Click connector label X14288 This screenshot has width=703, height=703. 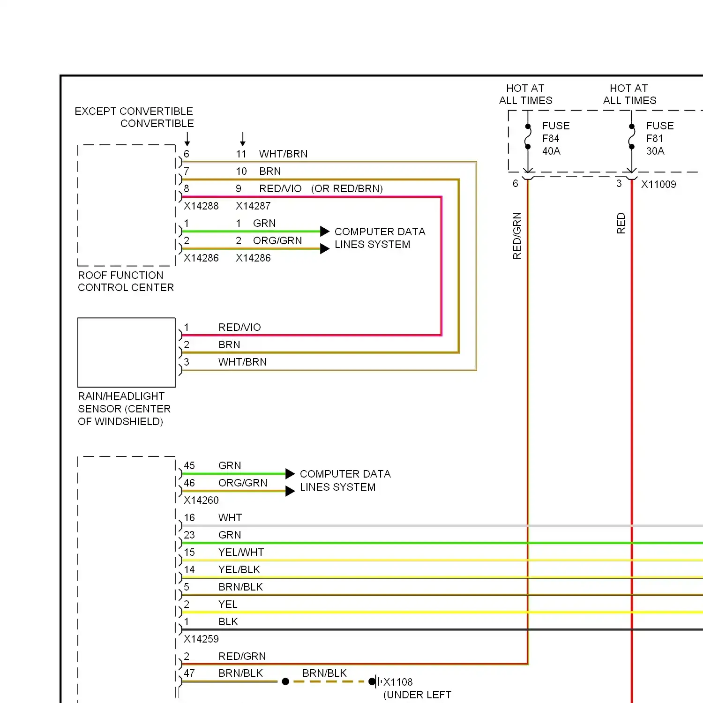(201, 206)
